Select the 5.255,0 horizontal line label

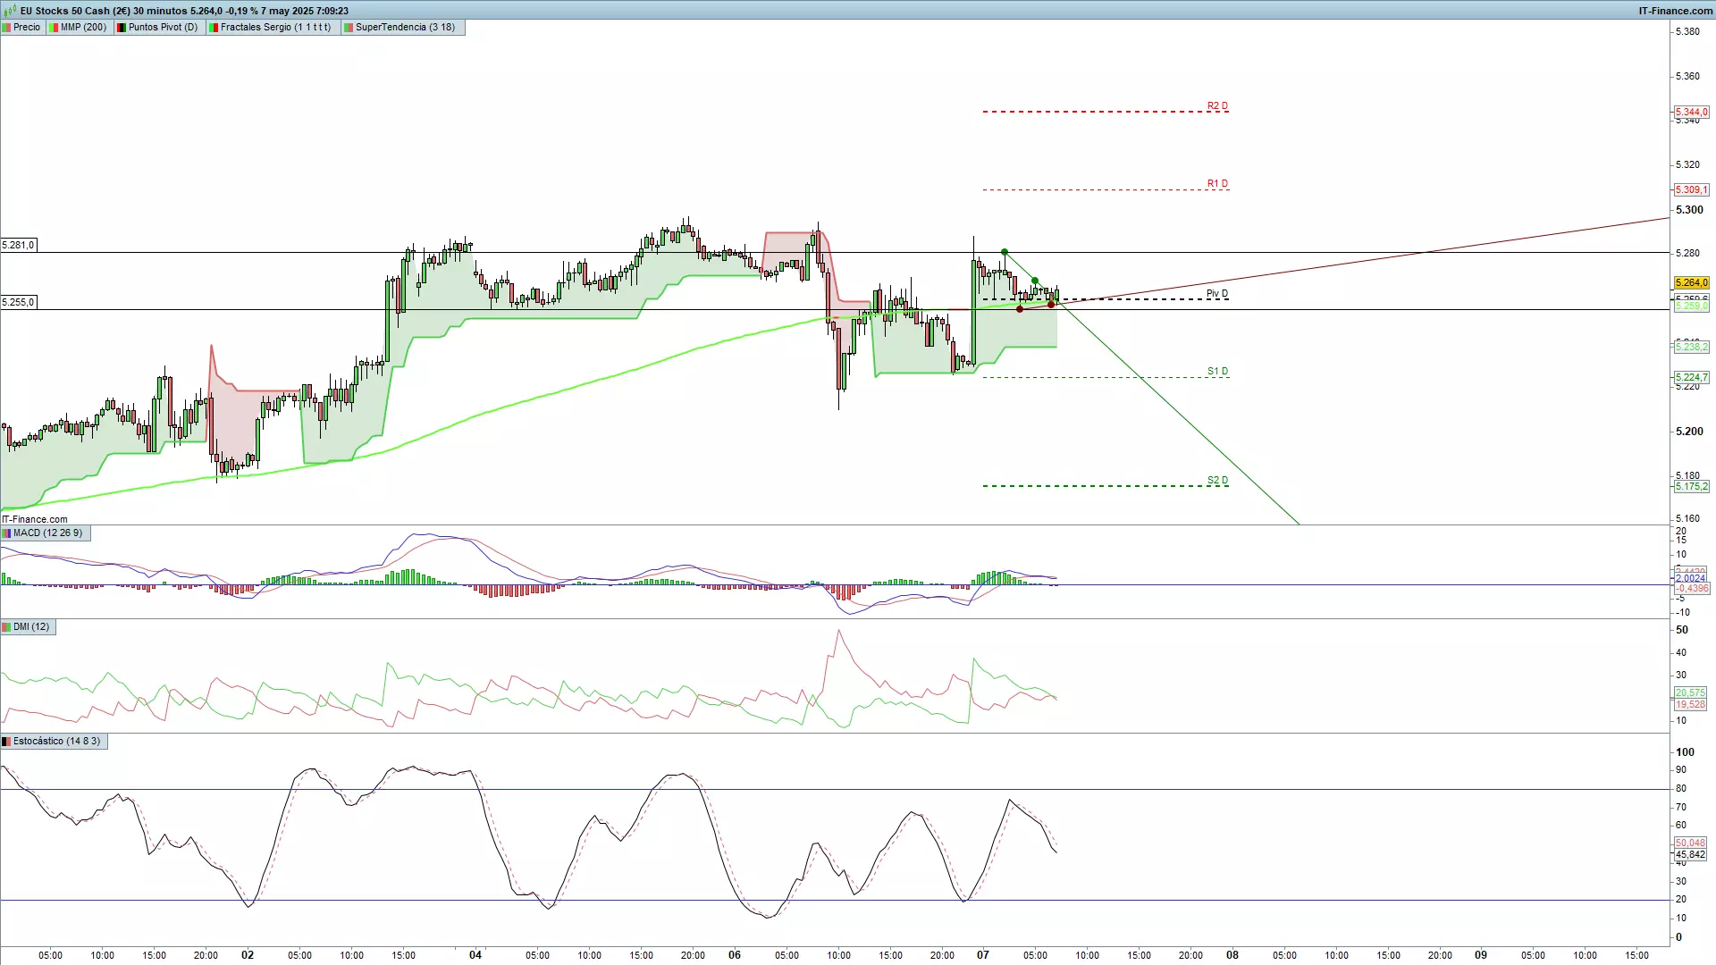[x=19, y=302]
